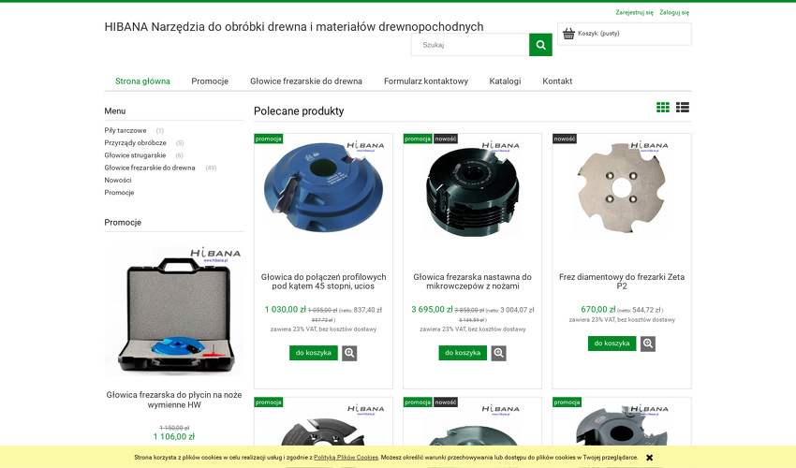Dismiss the cookie notice with X
Viewport: 796px width, 468px height.
point(649,458)
